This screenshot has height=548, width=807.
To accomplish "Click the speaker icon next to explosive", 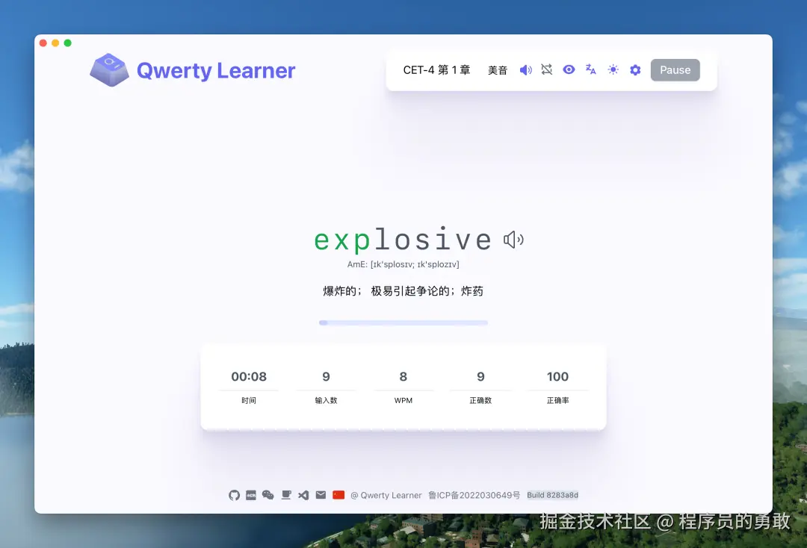I will point(513,238).
